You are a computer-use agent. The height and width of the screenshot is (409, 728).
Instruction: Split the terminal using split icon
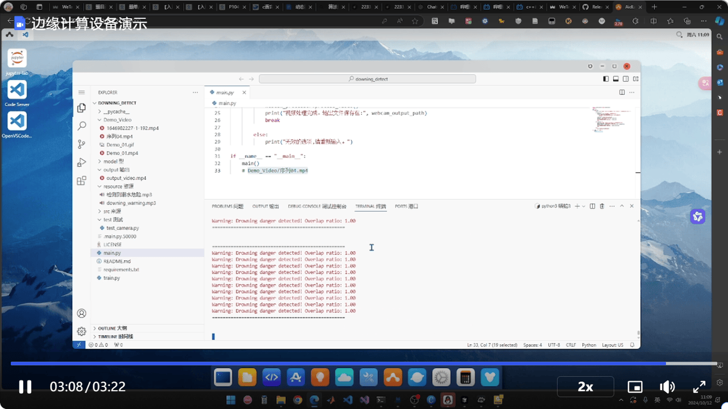592,206
